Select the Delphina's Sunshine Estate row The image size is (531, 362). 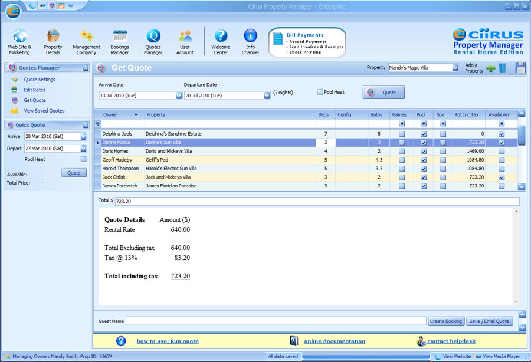pos(306,134)
